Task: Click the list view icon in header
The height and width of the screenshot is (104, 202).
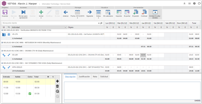Action: (x=189, y=3)
